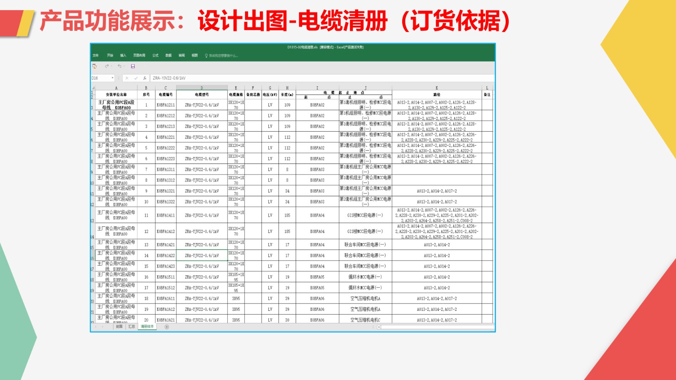Click the length 185 cell in row K0BFA1412

tap(287, 231)
